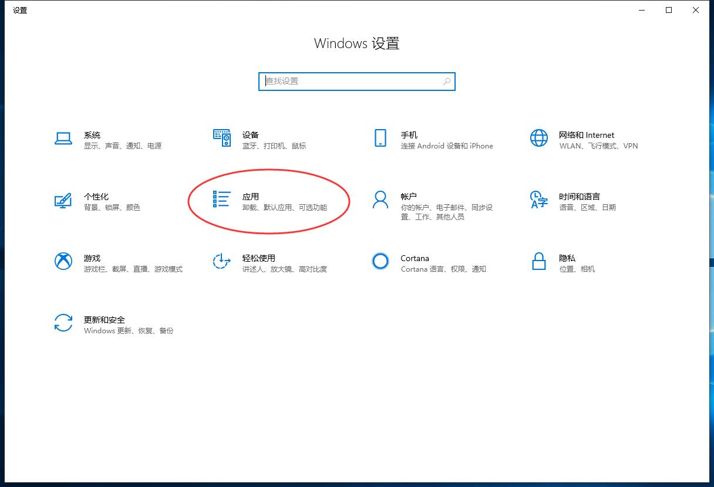Click the Cortana title text
This screenshot has width=714, height=487.
pos(415,258)
